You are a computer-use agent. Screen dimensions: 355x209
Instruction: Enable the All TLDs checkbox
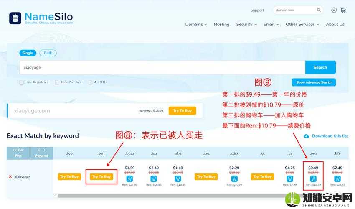(x=90, y=82)
